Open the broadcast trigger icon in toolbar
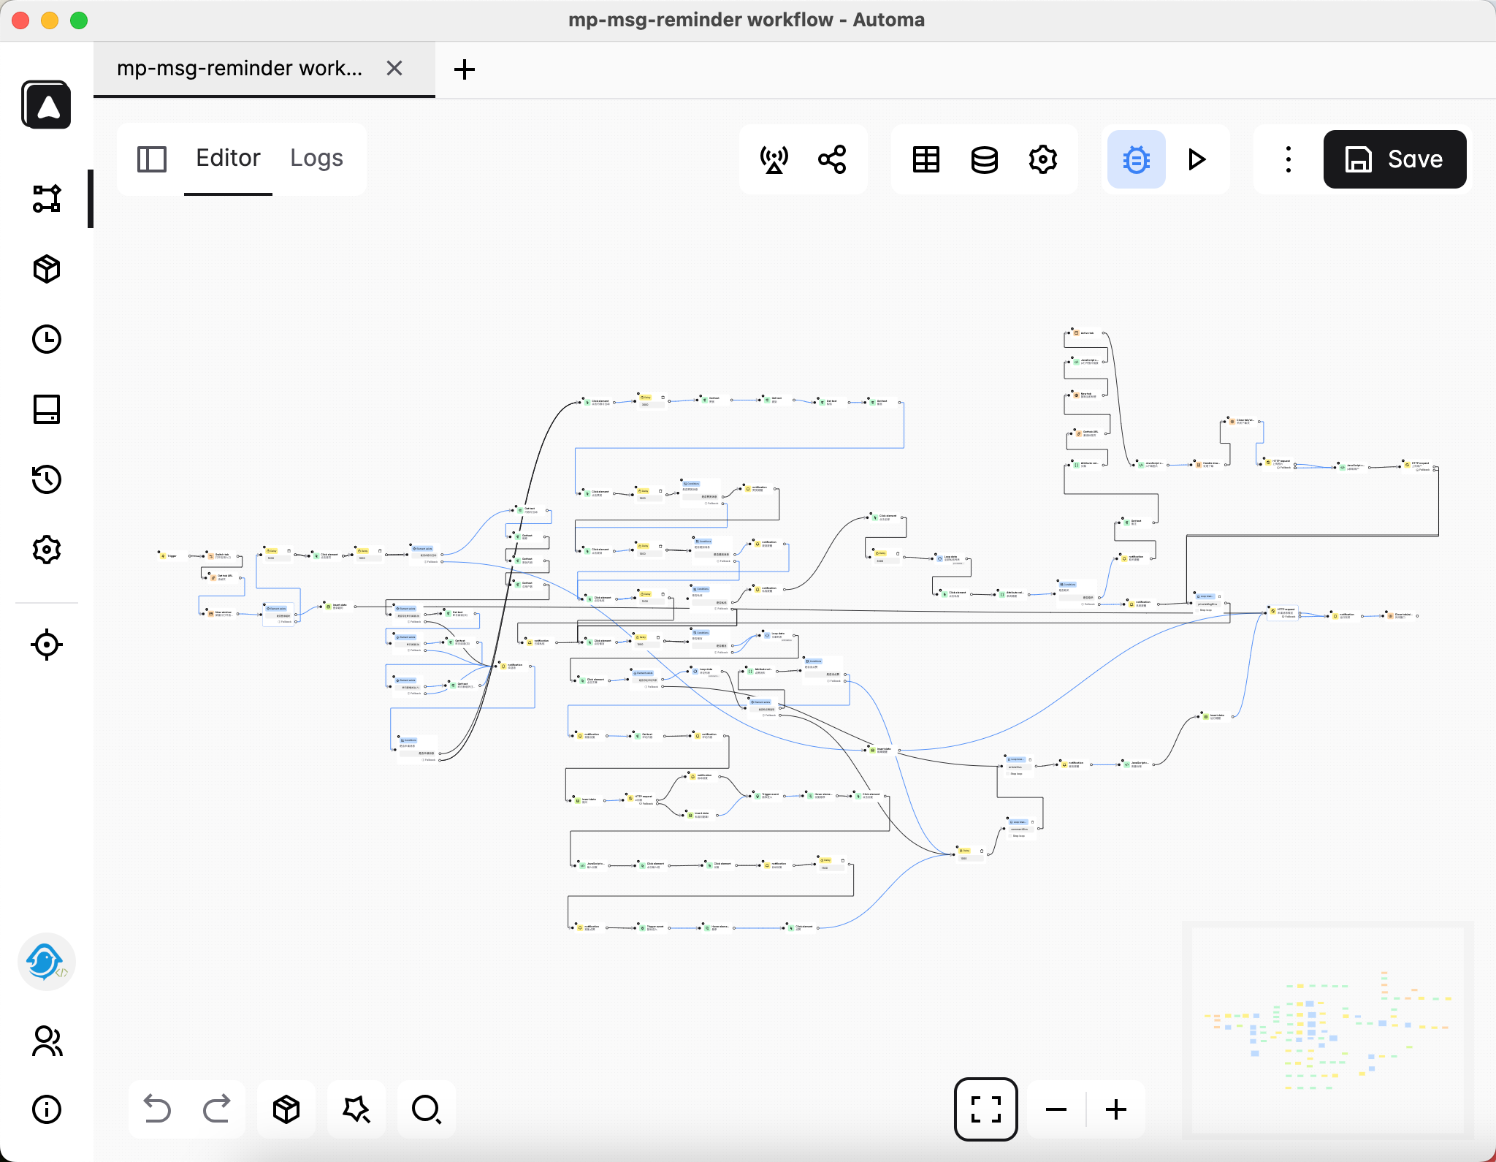1496x1162 pixels. click(x=774, y=159)
